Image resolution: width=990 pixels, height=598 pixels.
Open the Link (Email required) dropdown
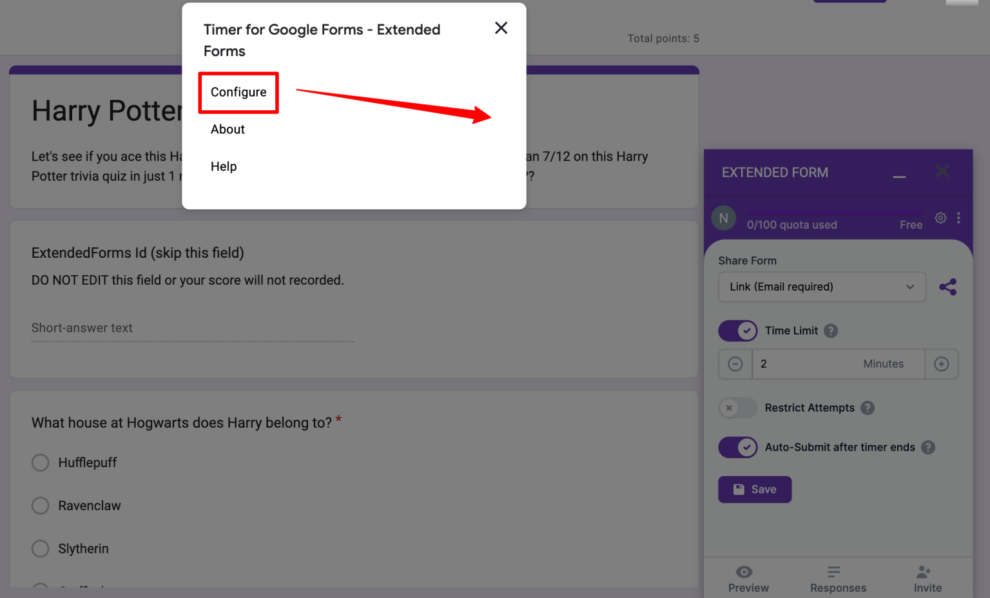822,287
